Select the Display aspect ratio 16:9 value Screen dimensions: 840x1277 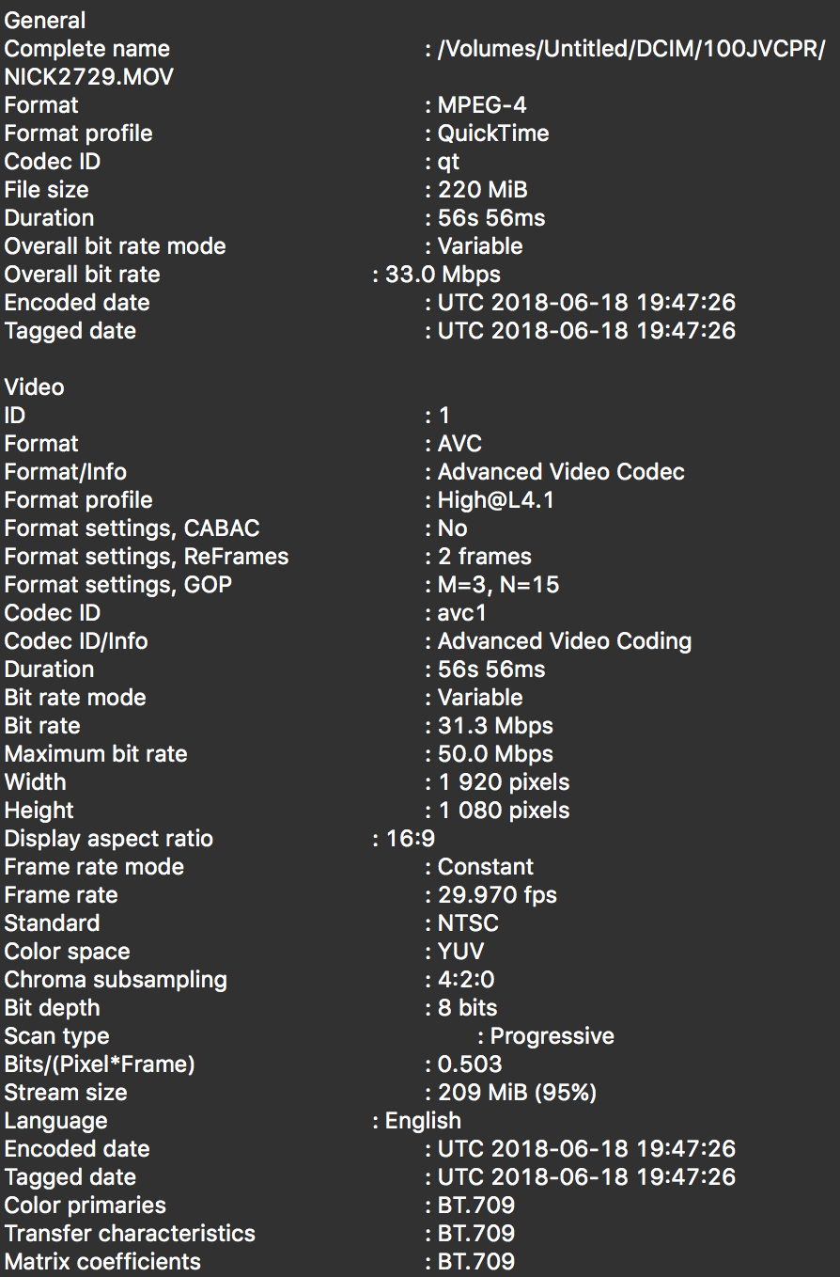(x=411, y=839)
